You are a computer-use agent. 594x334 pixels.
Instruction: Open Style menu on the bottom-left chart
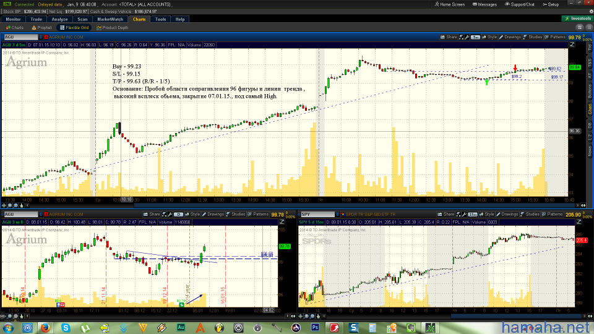pyautogui.click(x=192, y=215)
